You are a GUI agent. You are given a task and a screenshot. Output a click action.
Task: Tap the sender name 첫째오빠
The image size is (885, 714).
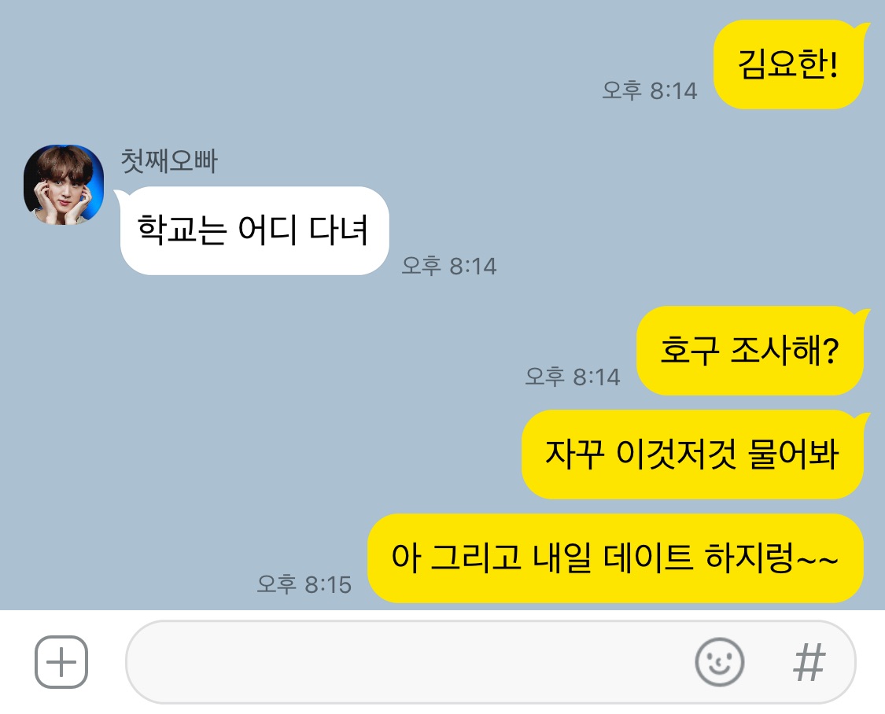point(169,160)
